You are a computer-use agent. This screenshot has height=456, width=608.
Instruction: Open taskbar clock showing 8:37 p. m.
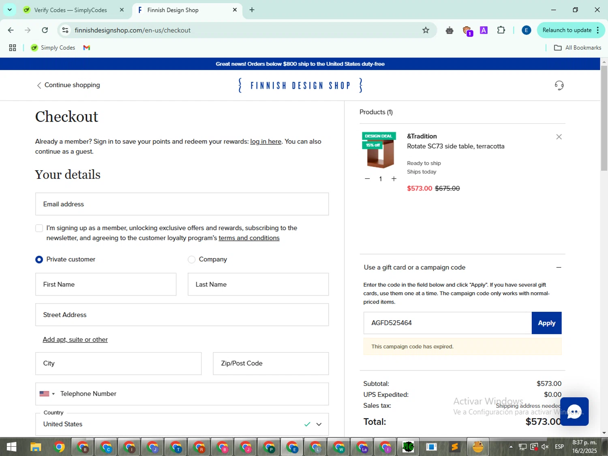click(x=584, y=447)
